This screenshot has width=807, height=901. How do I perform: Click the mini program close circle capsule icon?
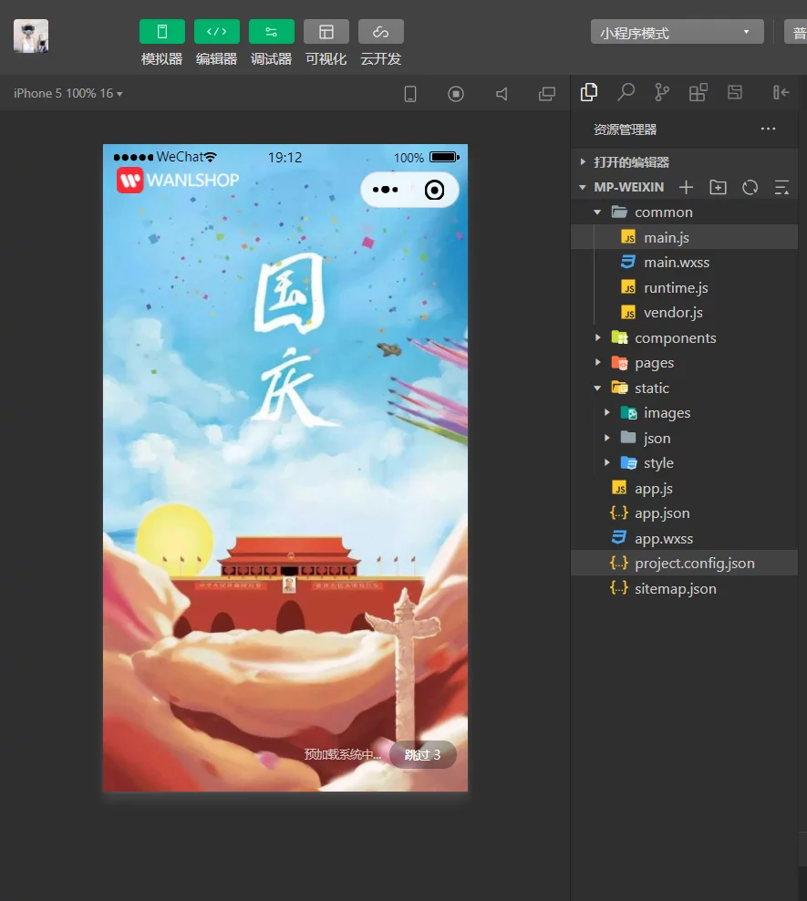click(x=434, y=190)
